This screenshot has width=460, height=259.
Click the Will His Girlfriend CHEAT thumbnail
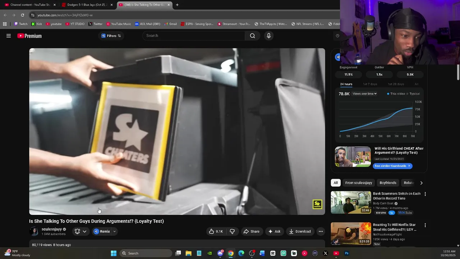click(x=353, y=156)
